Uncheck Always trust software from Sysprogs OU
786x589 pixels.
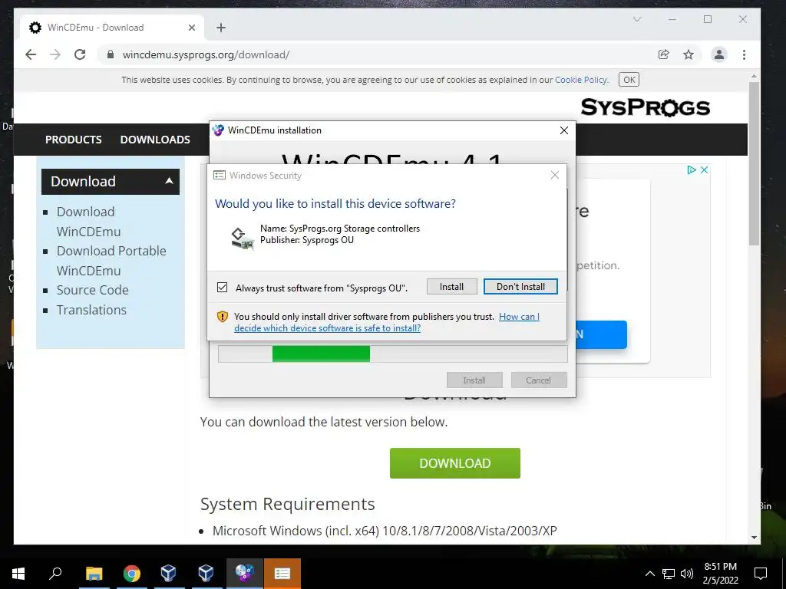point(222,288)
